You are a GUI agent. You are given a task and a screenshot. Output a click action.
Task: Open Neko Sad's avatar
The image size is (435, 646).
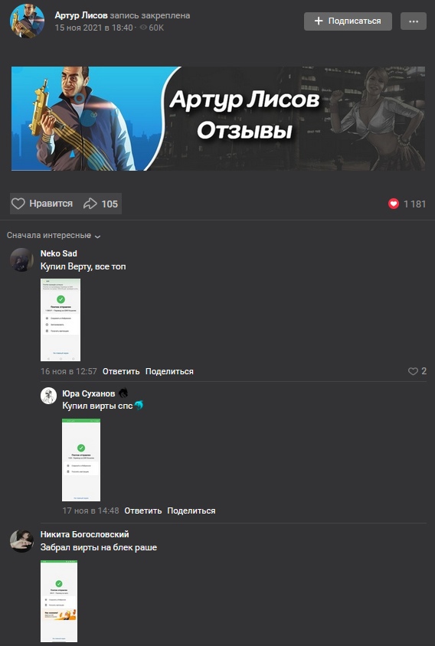point(21,259)
